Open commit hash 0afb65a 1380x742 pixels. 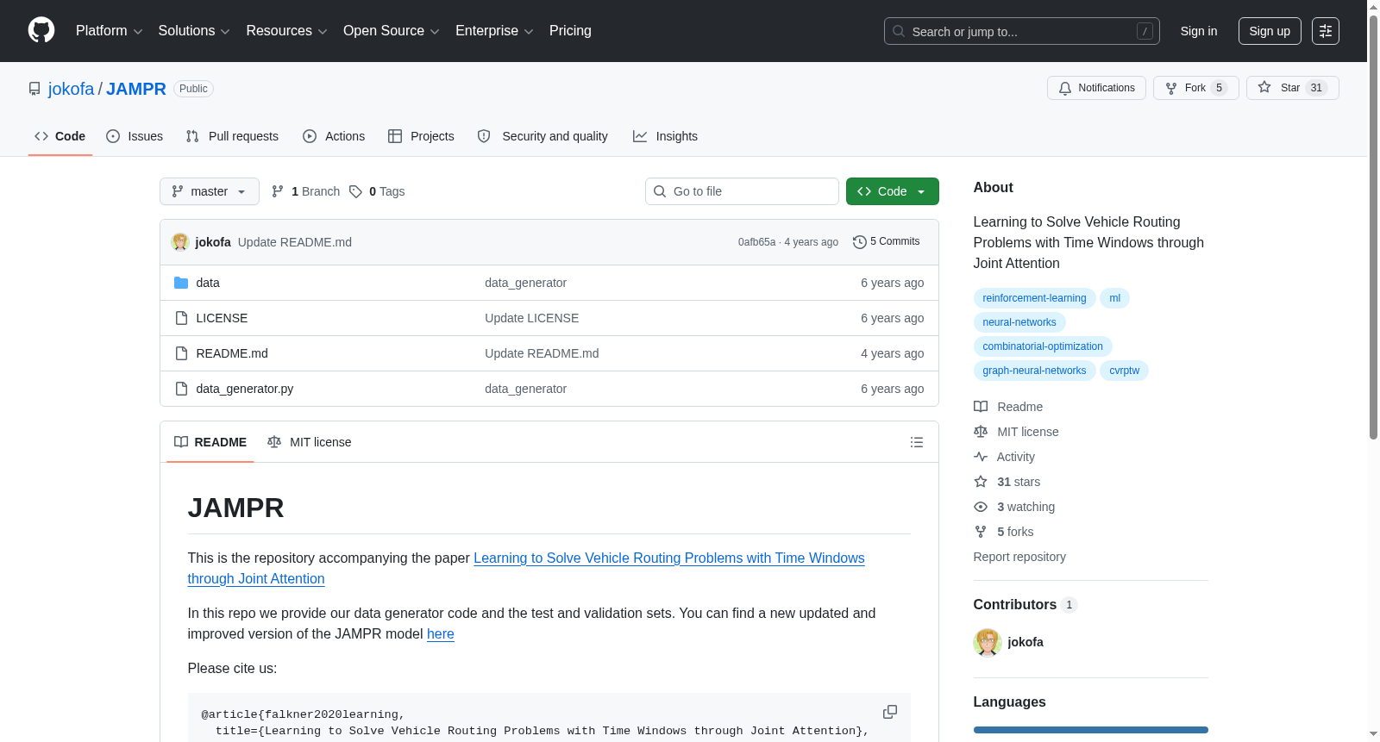pos(756,242)
